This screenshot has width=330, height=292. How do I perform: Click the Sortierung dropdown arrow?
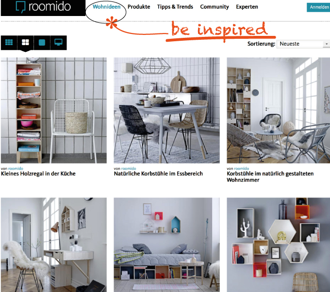(x=327, y=44)
